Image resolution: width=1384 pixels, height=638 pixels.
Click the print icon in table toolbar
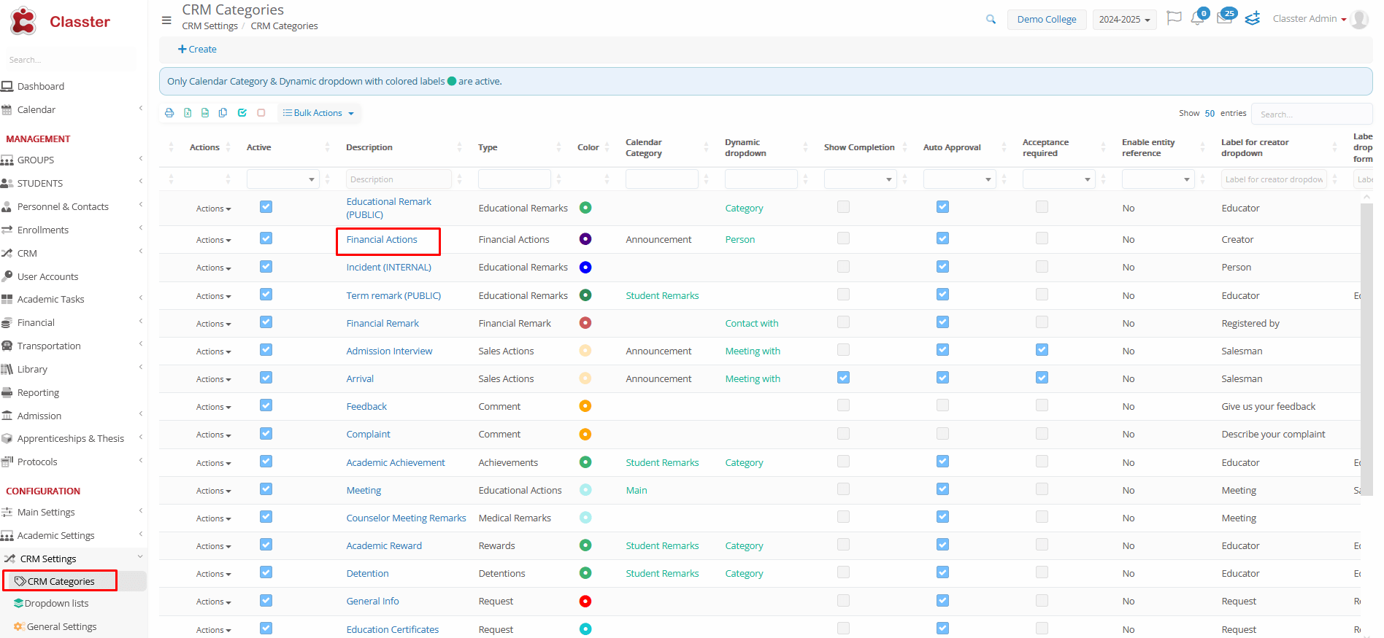click(169, 113)
